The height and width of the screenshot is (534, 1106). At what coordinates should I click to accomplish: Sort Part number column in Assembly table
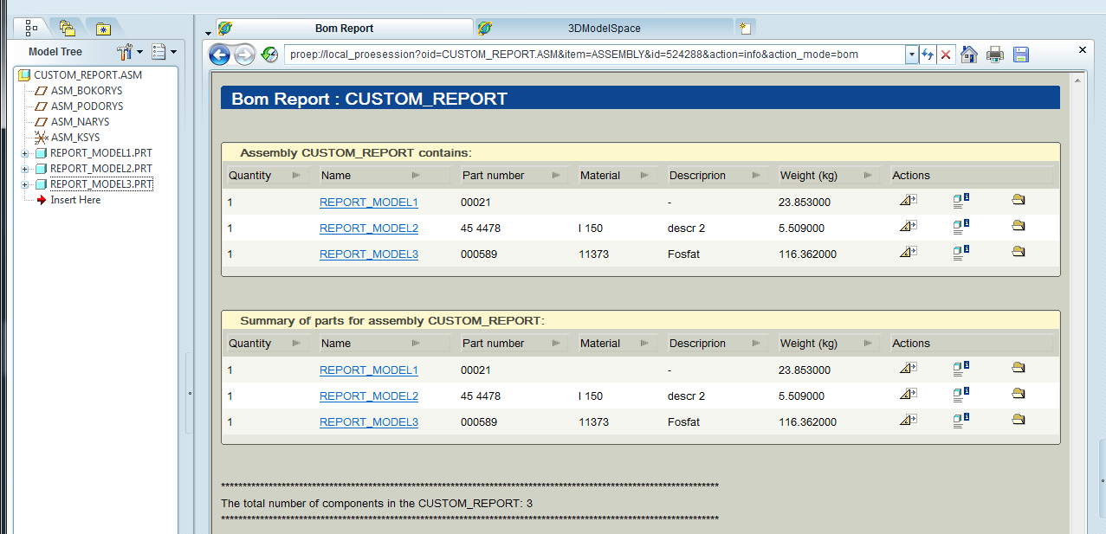[x=558, y=176]
